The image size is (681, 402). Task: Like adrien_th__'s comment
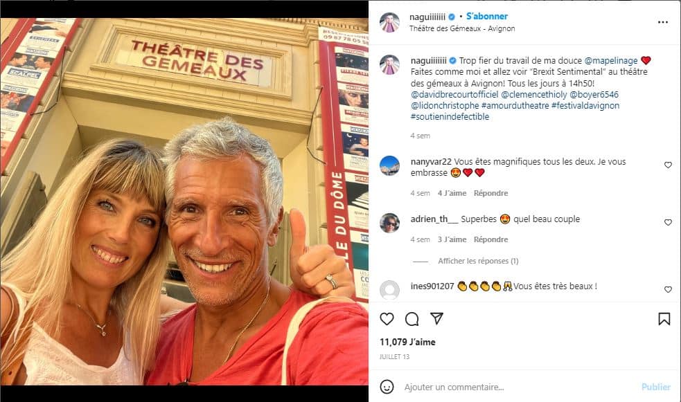click(x=668, y=222)
